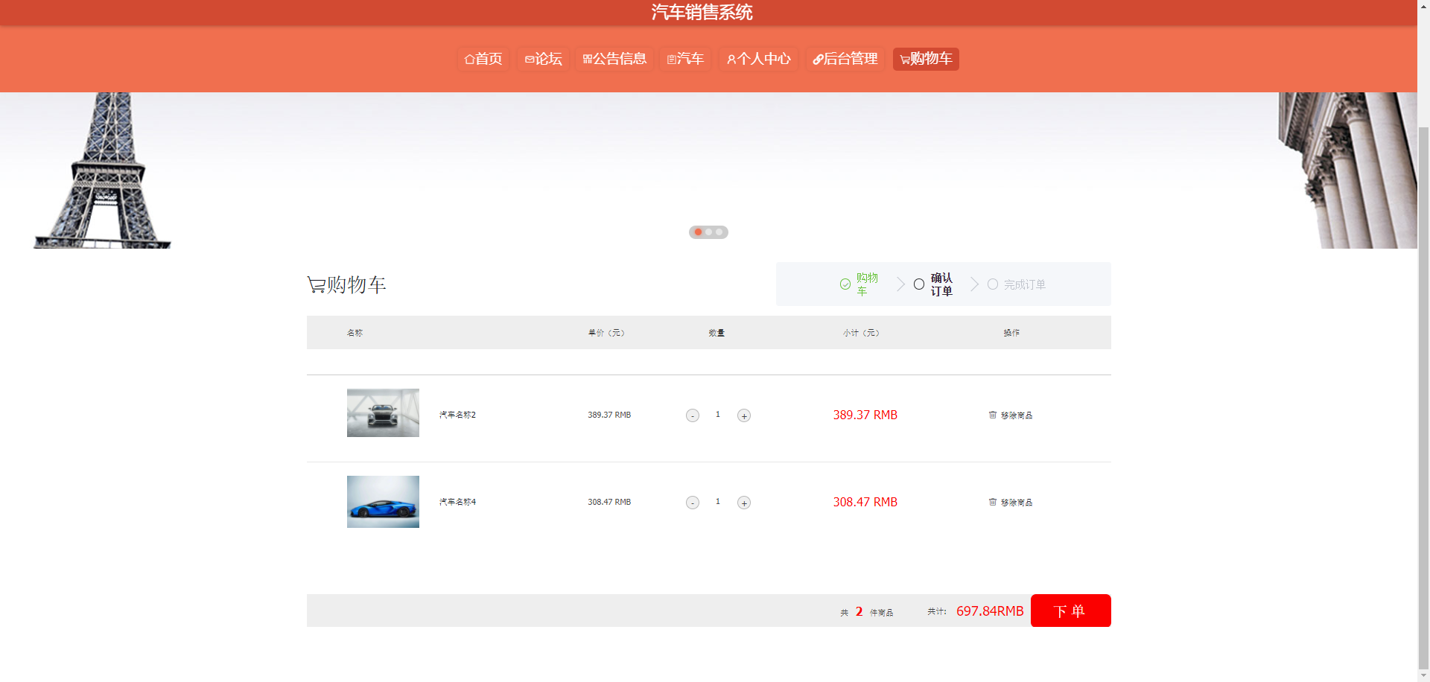
Task: Select the green checkmark 购物车 step
Action: pyautogui.click(x=845, y=284)
